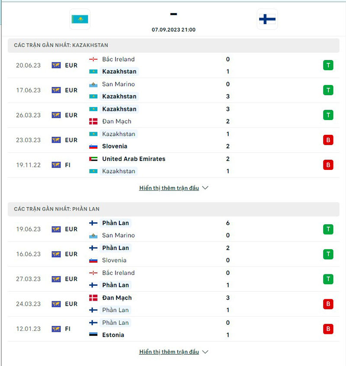Image resolution: width=346 pixels, height=366 pixels.
Task: Select the 'Các trận gần nhất: Kazakhstan' header
Action: 61,45
